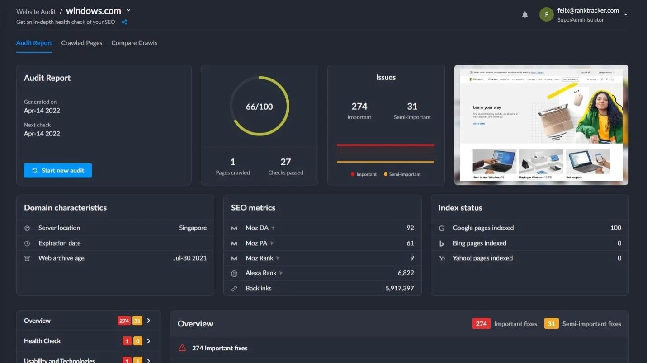
Task: Click the 274 Important fixes badge
Action: 482,324
